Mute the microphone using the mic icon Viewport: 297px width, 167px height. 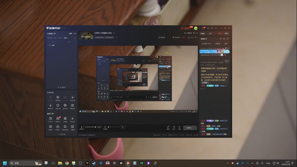(82, 127)
